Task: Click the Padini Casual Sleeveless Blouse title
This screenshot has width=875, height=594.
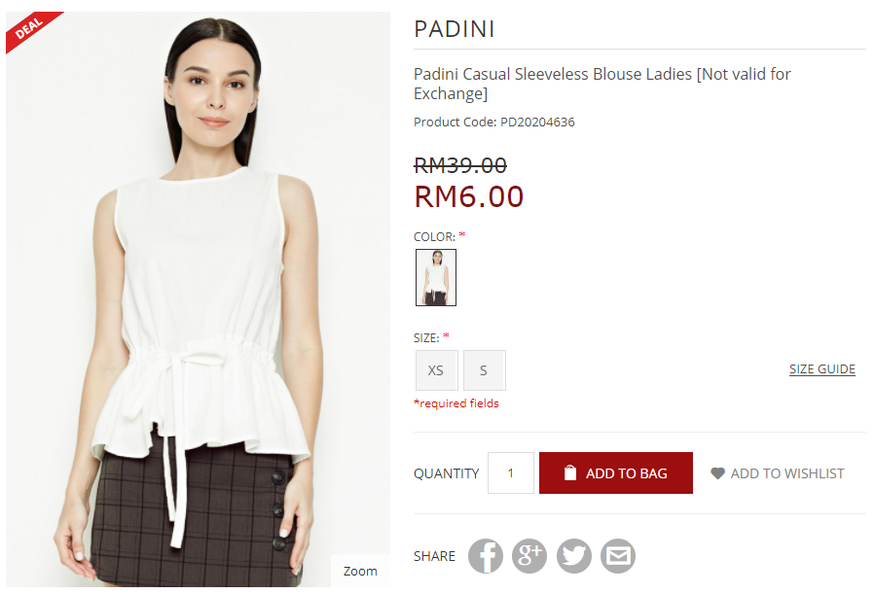Action: (x=602, y=84)
